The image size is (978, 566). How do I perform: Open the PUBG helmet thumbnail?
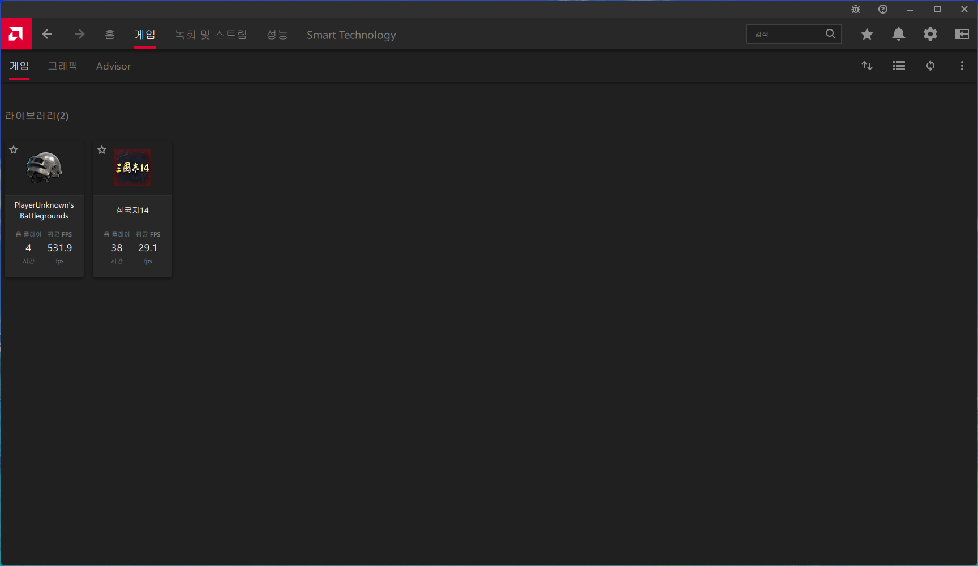(44, 168)
